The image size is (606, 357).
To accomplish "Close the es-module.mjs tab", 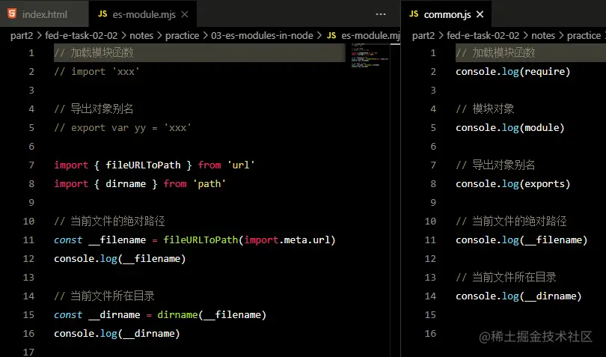I will click(185, 14).
